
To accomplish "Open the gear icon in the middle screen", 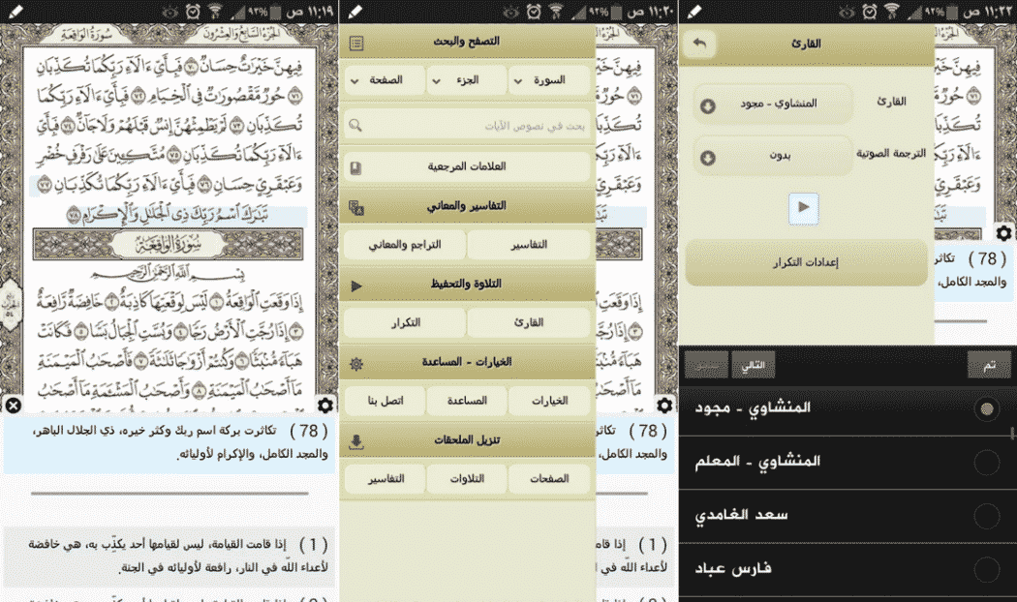I will (664, 406).
